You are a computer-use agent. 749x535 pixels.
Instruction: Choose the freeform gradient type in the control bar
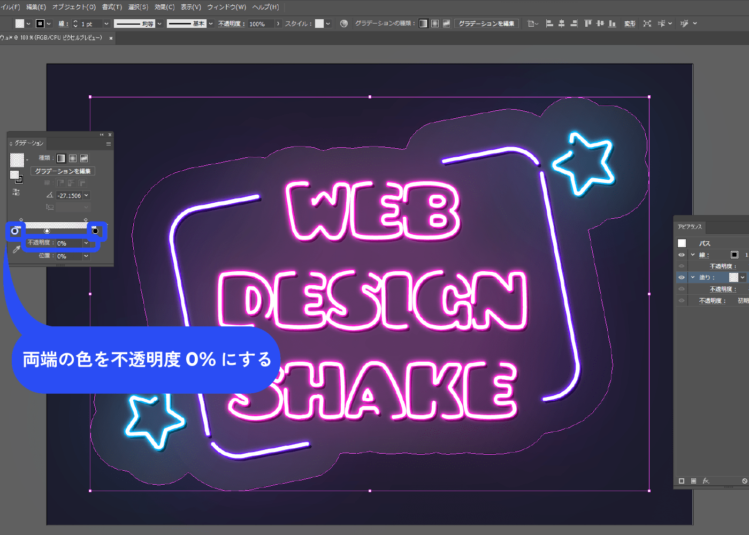[x=446, y=23]
